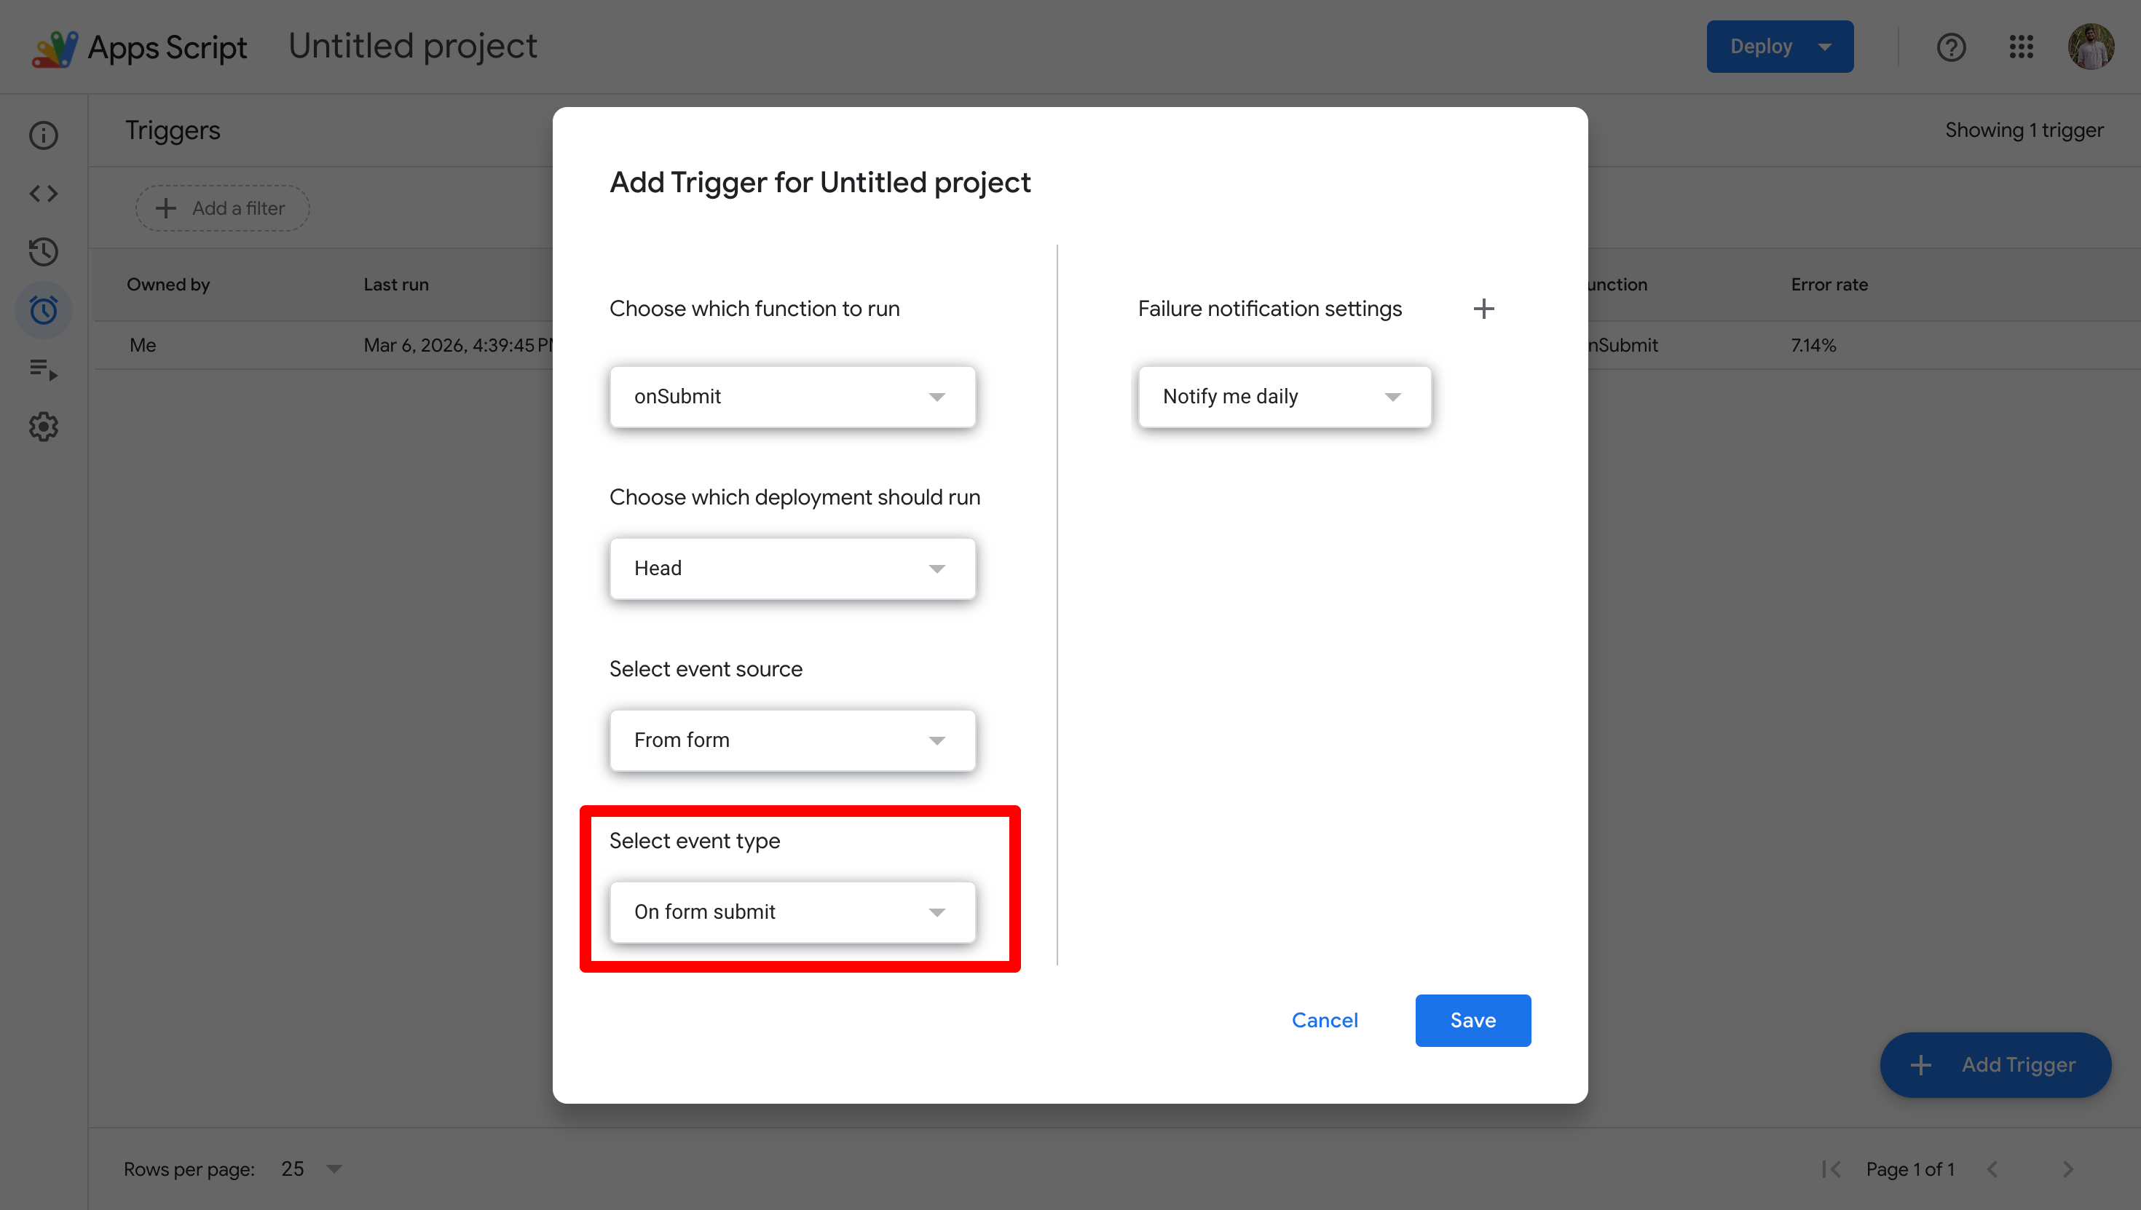Open the Executions list icon

coord(43,368)
